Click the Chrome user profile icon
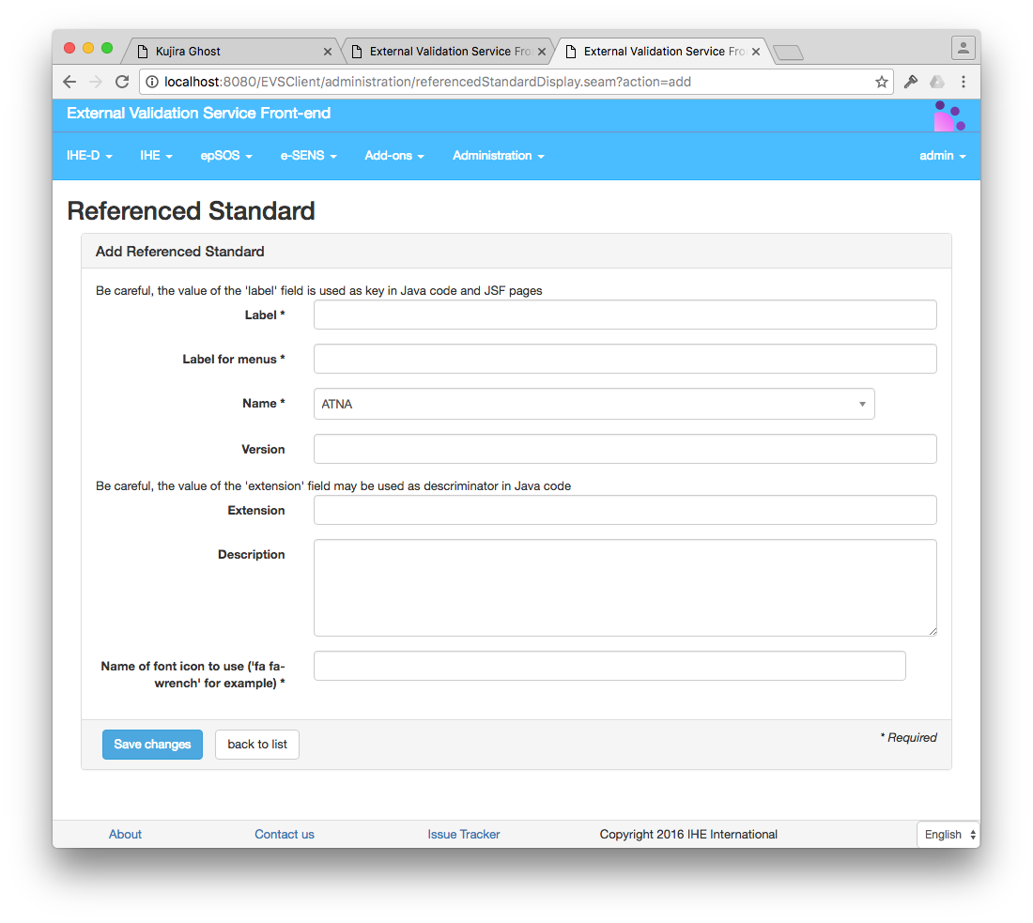The height and width of the screenshot is (923, 1033). pyautogui.click(x=963, y=47)
